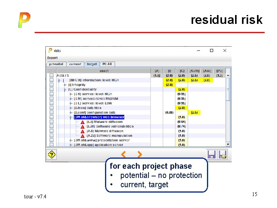Screen dimensions: 277x208
Task: Click the [I] column header
Action: pos(169,71)
